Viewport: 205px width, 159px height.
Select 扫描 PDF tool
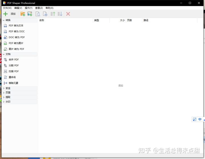pos(14,71)
